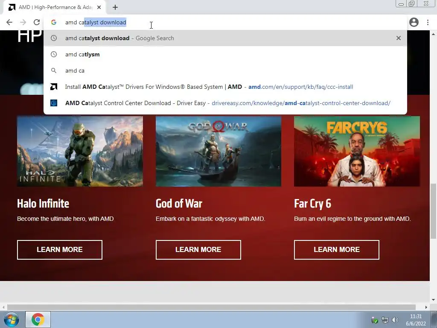This screenshot has height=328, width=437.
Task: Click into the address bar text field
Action: coord(225,22)
